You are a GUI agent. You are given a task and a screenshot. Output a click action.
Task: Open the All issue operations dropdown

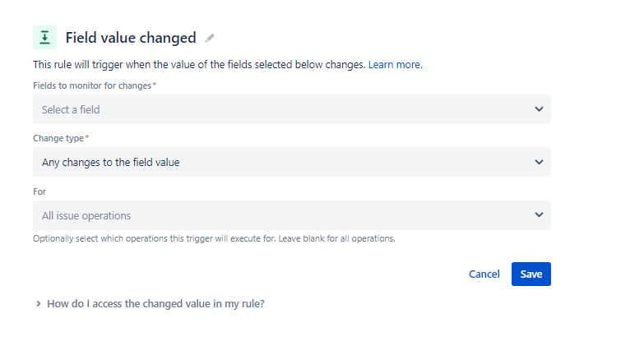pos(280,215)
